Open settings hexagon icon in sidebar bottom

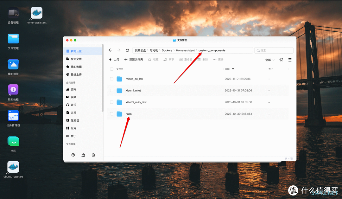coord(73,155)
